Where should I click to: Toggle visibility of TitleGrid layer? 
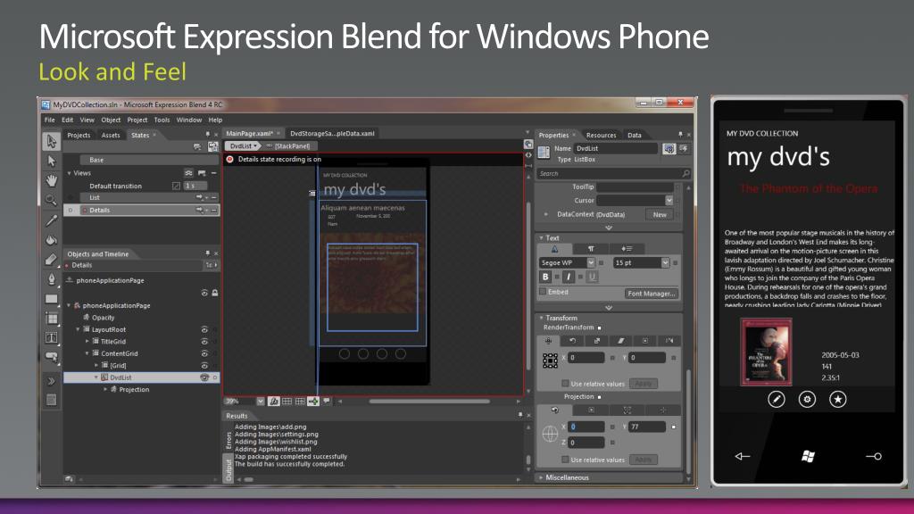(204, 342)
